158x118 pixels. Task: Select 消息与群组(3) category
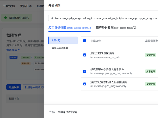[x=60, y=48]
